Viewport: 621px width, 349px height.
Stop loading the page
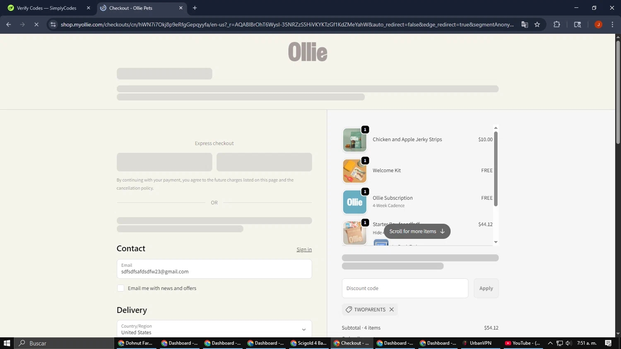(36, 24)
